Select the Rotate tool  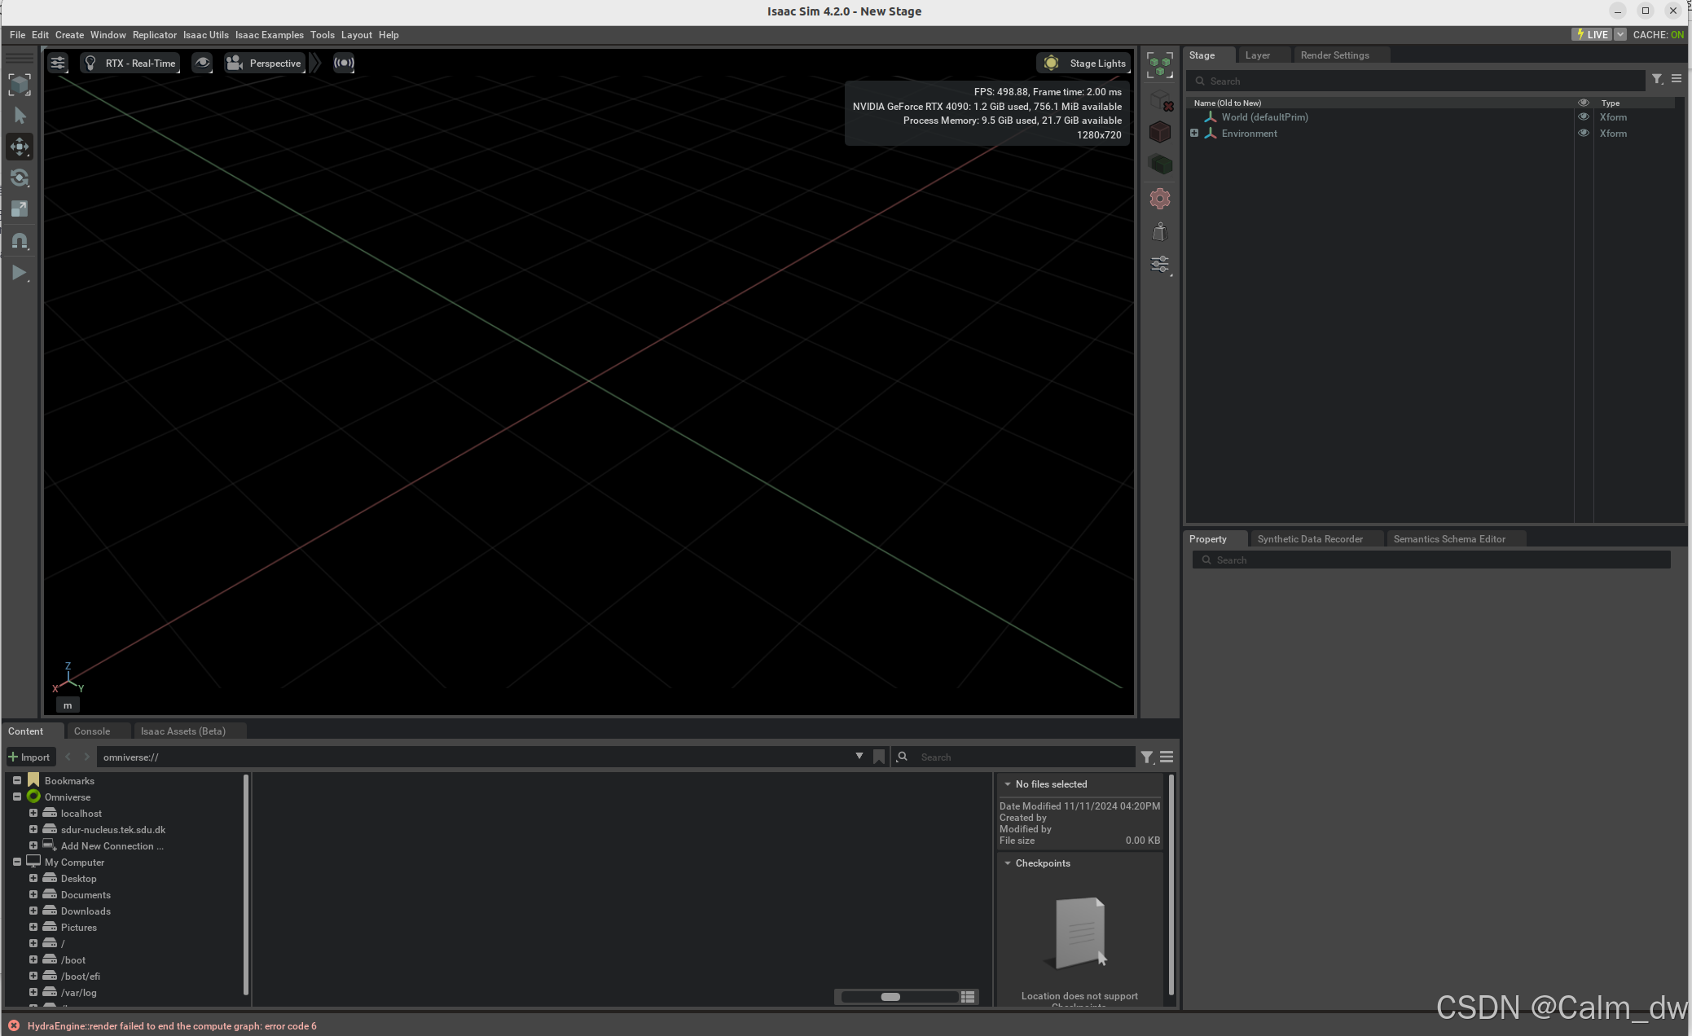tap(20, 178)
